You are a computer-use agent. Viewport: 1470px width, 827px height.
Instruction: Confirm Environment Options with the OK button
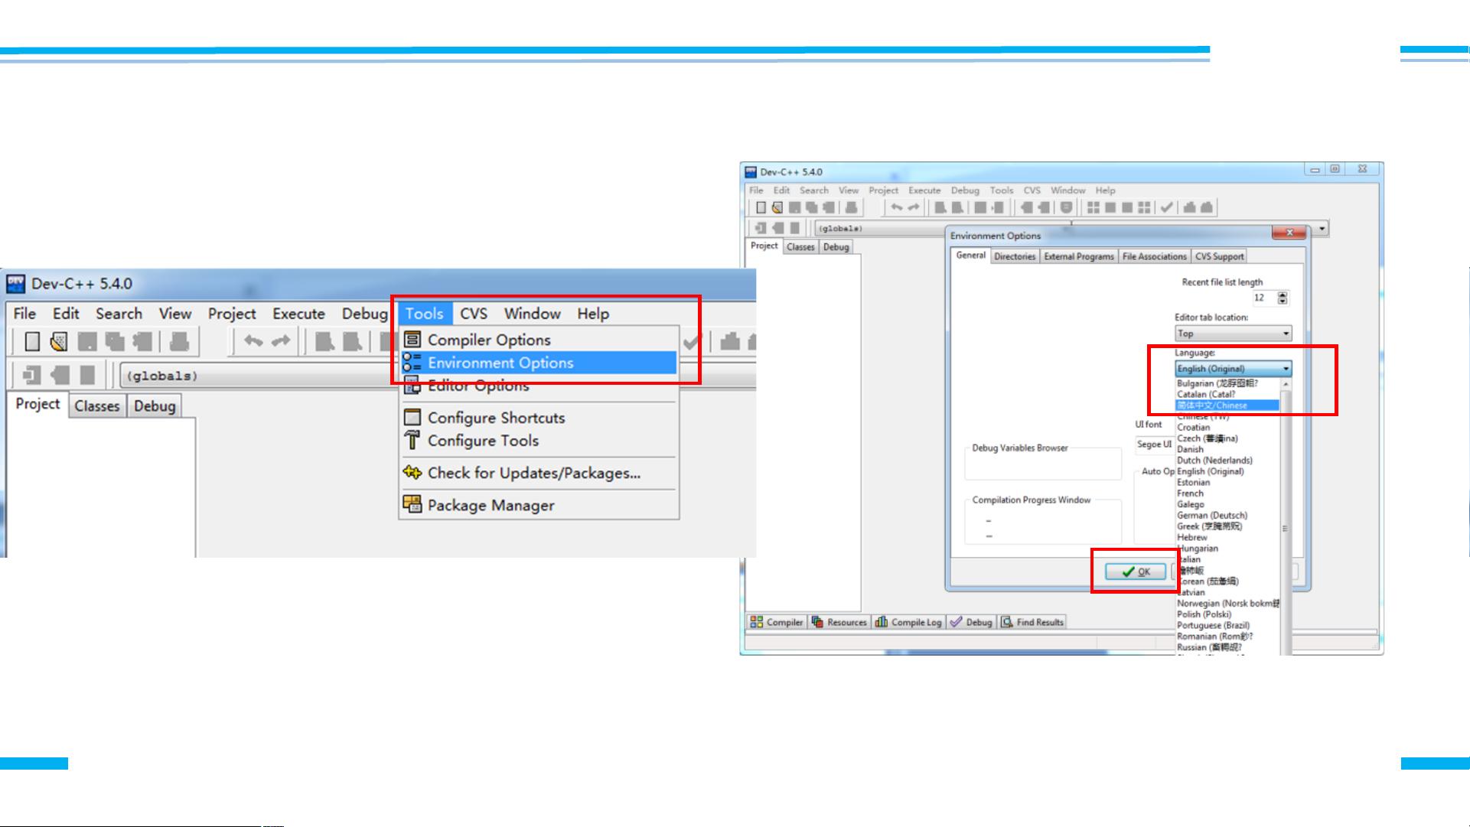1136,571
